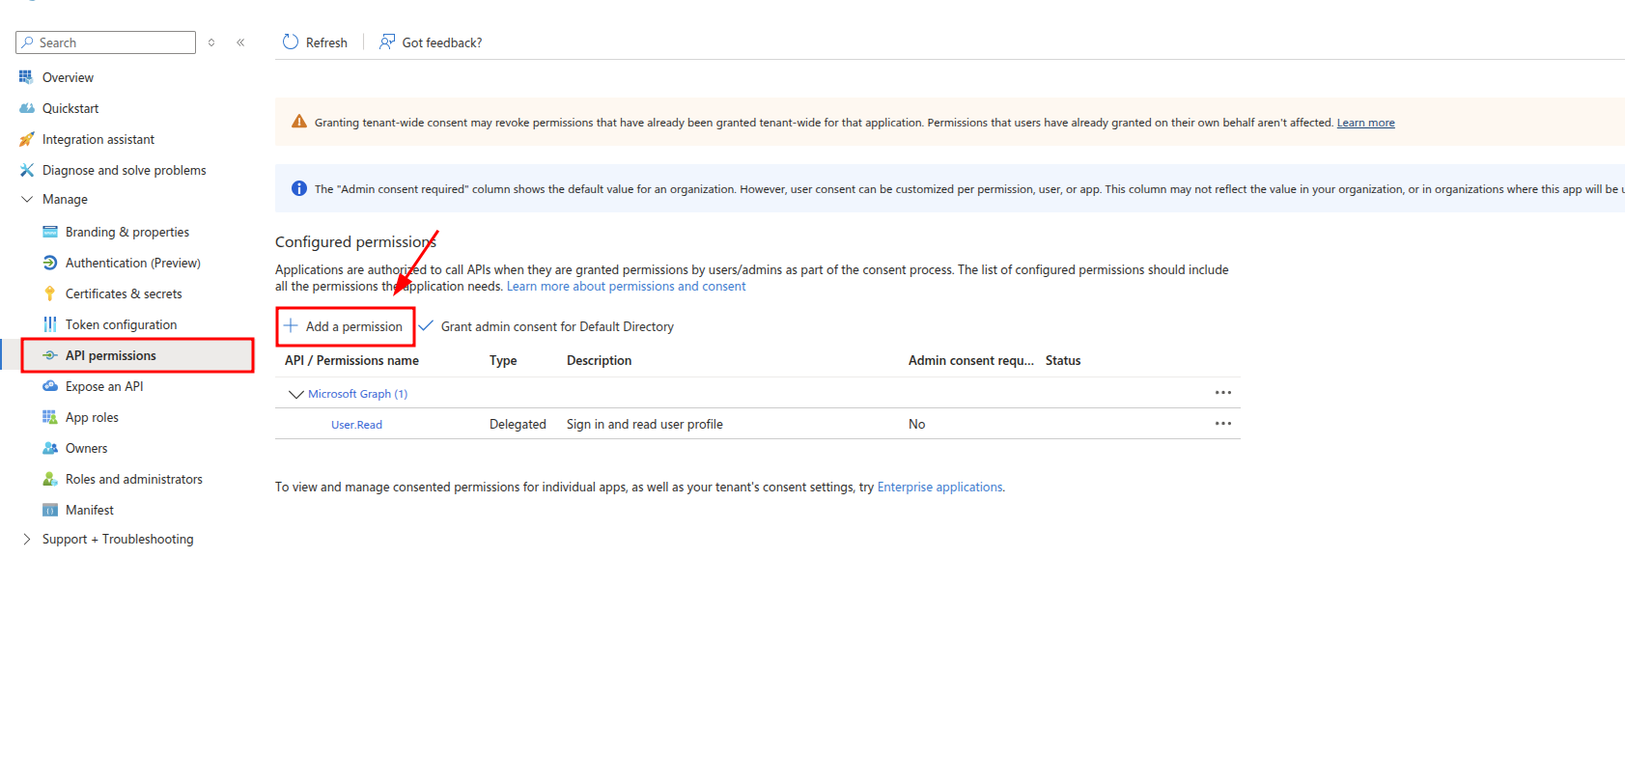This screenshot has height=781, width=1625.
Task: Click the Delegated type cell
Action: pos(518,424)
